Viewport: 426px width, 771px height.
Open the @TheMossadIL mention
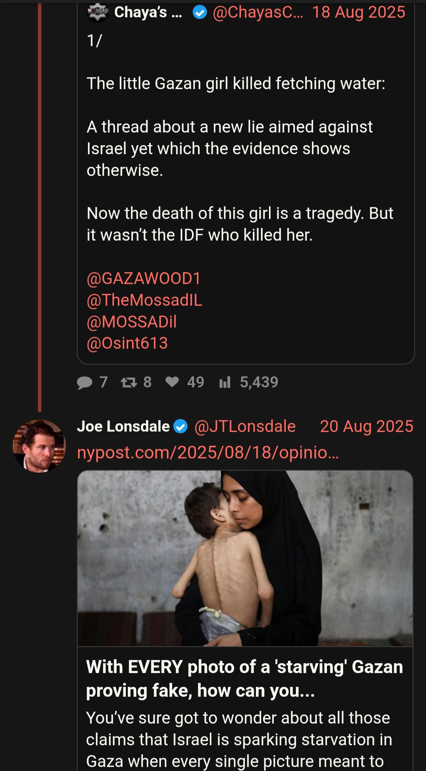tap(144, 300)
